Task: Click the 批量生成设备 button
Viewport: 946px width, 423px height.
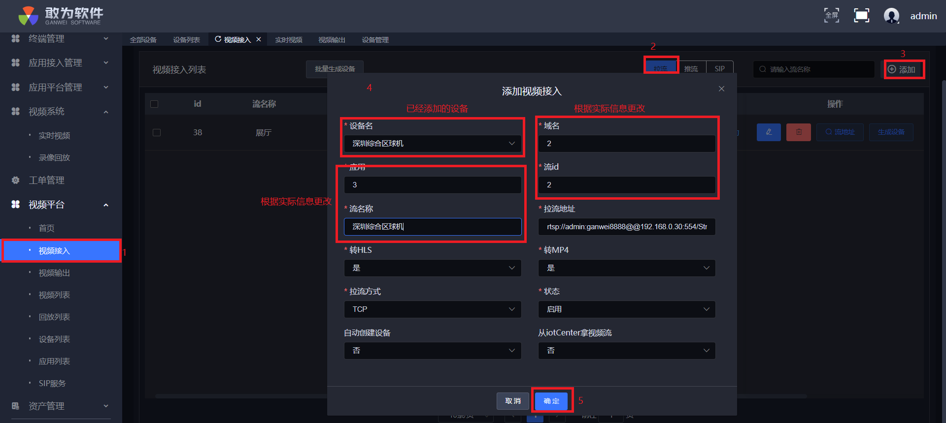Action: point(335,69)
